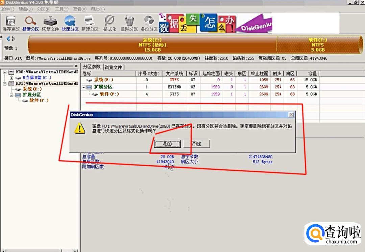365x252 pixels.
Task: Click the 512 Bytes sector size value
Action: point(263,162)
